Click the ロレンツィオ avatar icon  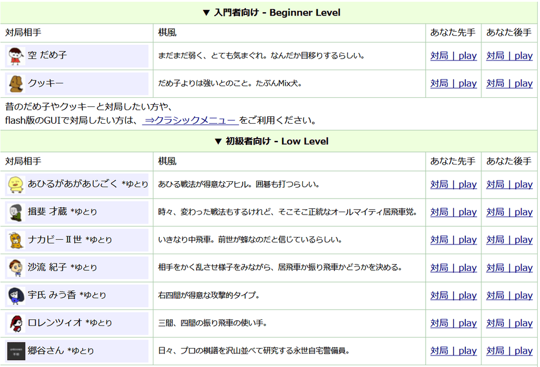click(x=16, y=323)
